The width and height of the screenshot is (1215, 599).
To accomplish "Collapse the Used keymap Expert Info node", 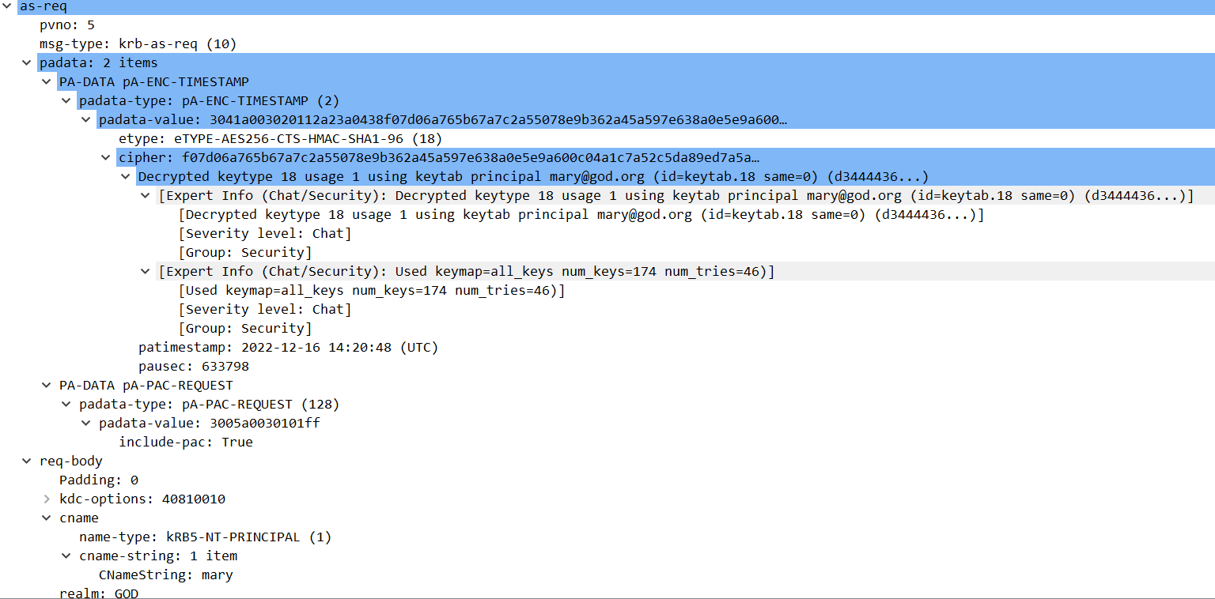I will point(146,272).
